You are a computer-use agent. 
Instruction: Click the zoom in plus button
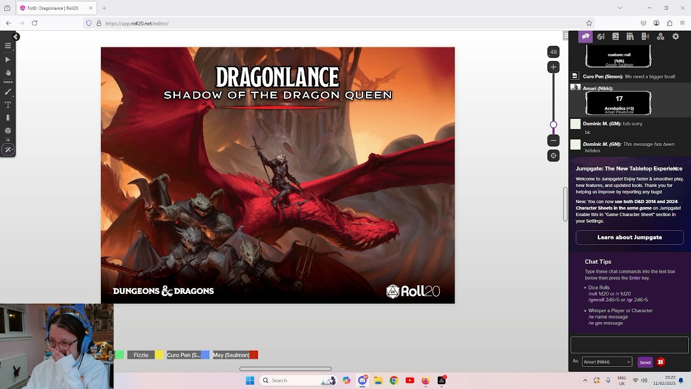[x=553, y=67]
